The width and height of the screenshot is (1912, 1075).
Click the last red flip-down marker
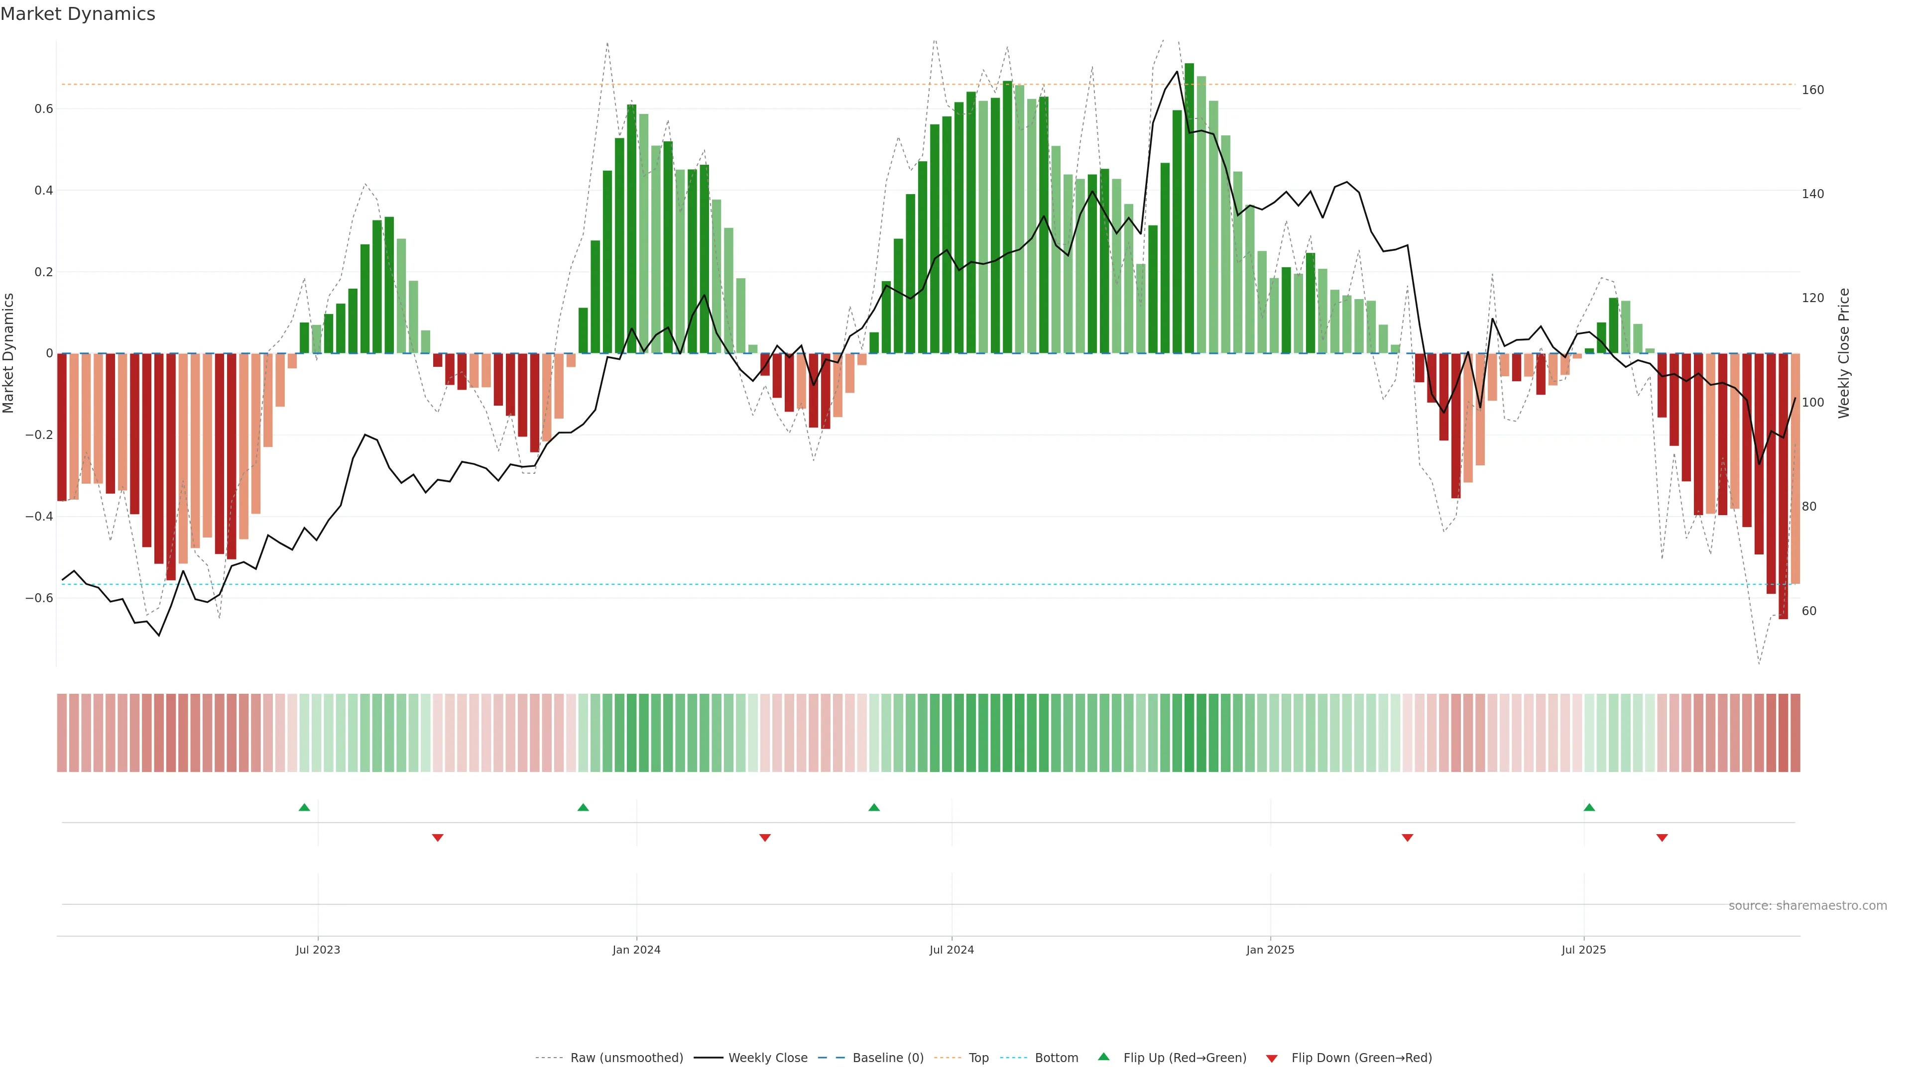click(x=1662, y=838)
